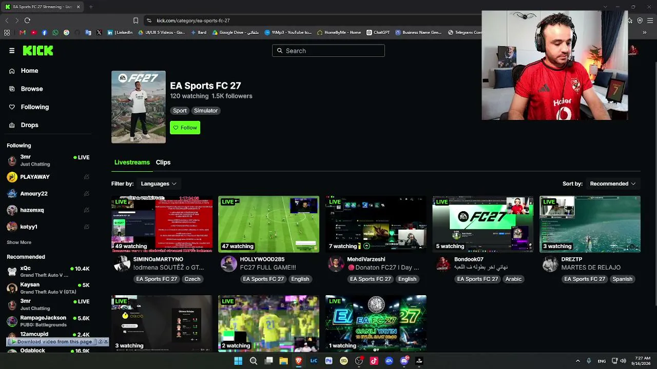This screenshot has width=657, height=369.
Task: Focus the Search input field
Action: tap(328, 51)
